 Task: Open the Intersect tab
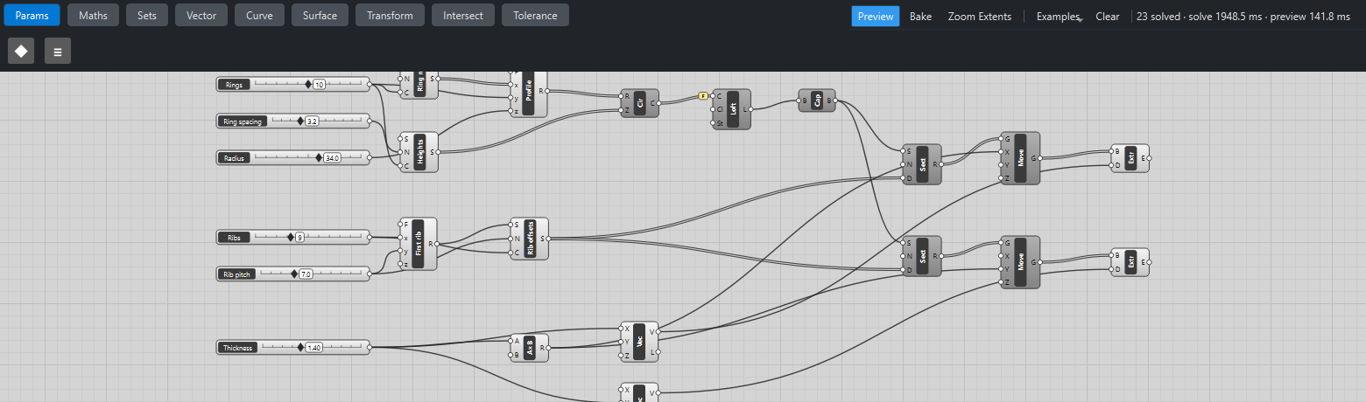coord(463,15)
